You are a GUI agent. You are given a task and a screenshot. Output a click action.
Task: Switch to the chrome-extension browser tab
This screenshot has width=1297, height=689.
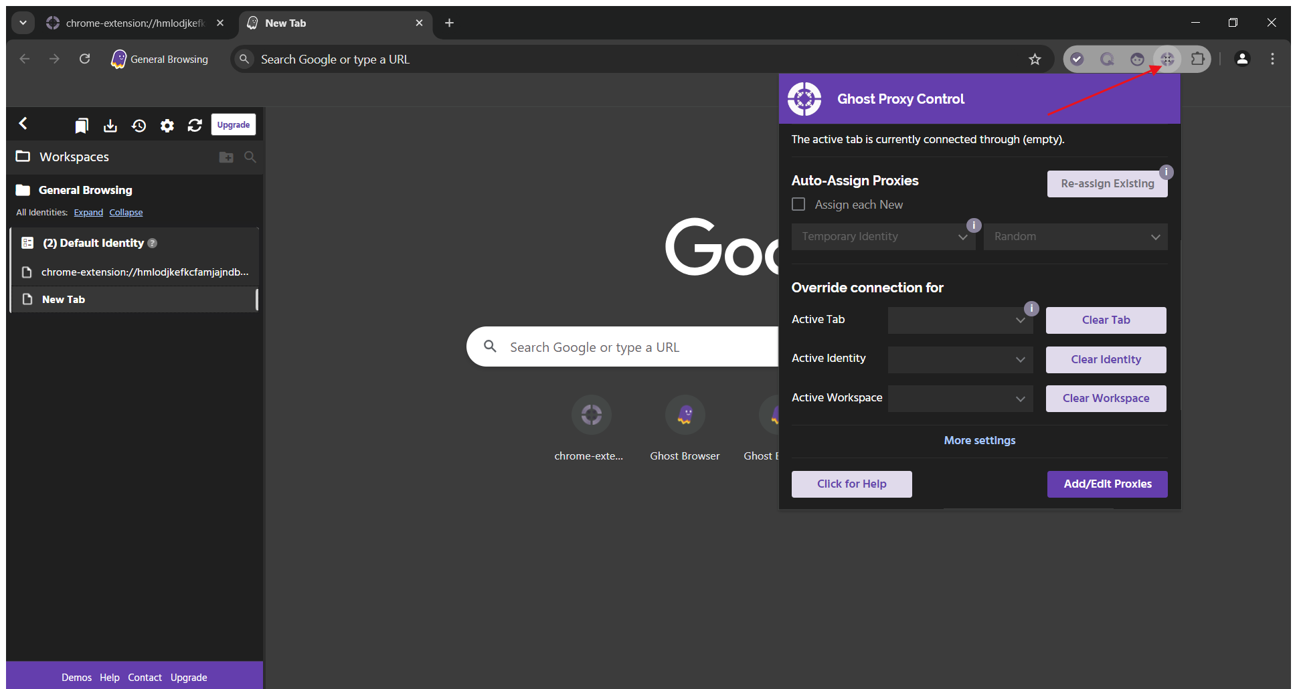pos(134,23)
